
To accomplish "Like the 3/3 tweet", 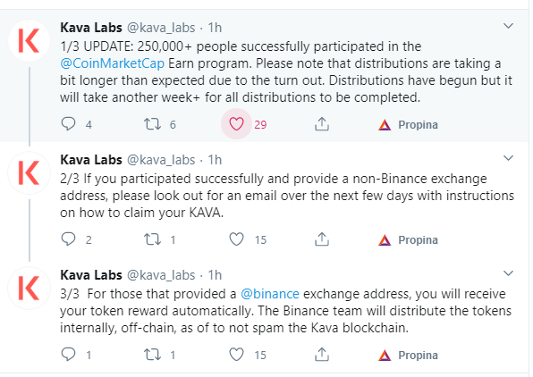I will tap(236, 355).
